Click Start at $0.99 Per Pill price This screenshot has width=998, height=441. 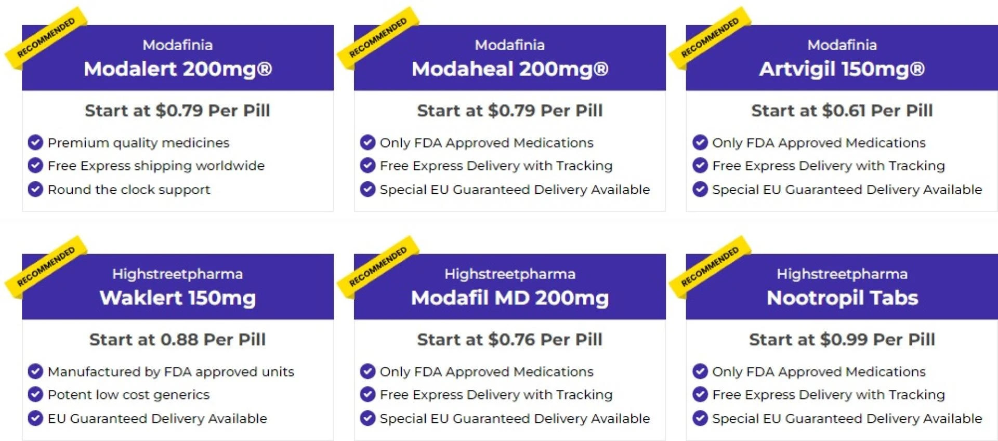pos(842,340)
